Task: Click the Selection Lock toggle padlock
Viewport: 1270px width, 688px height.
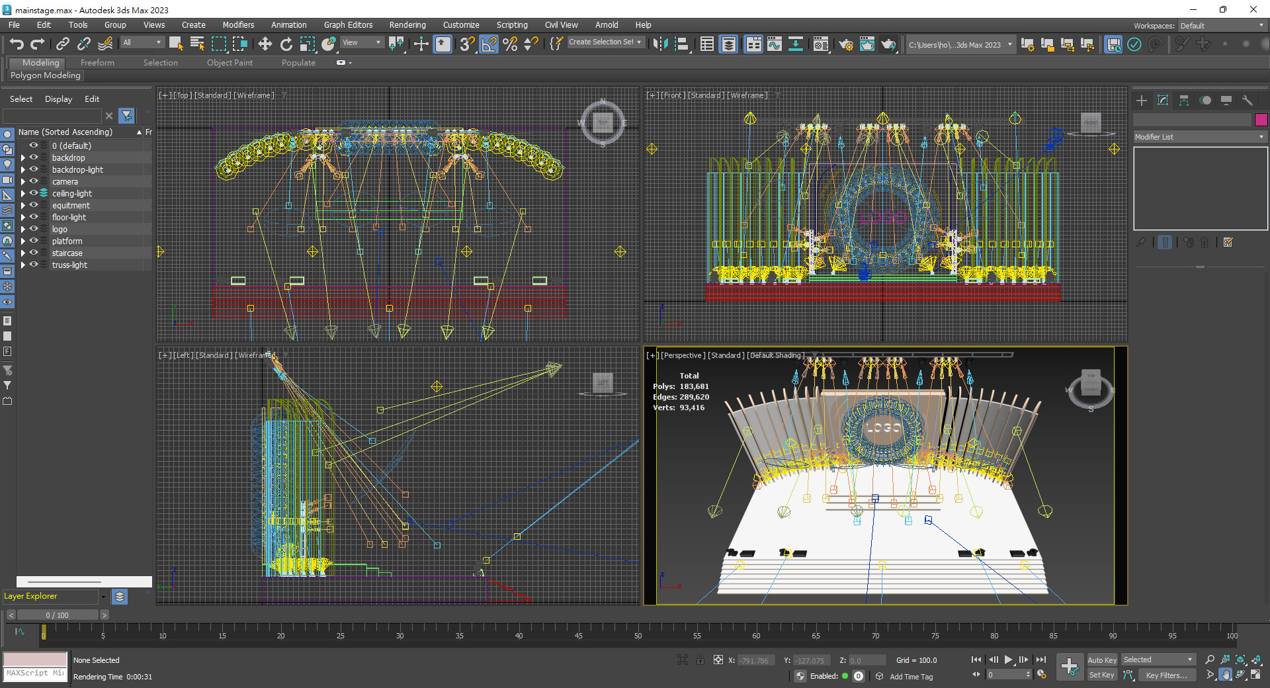Action: point(700,660)
